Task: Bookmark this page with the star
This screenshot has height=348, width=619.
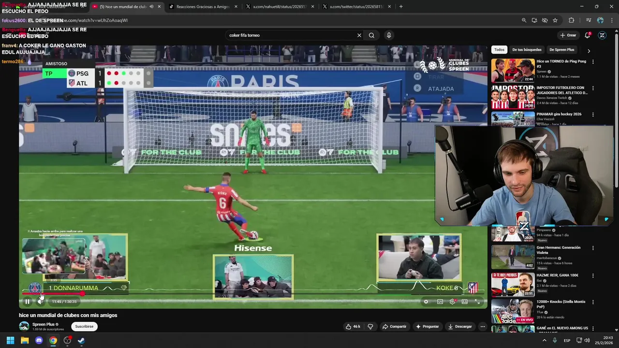Action: 555,20
